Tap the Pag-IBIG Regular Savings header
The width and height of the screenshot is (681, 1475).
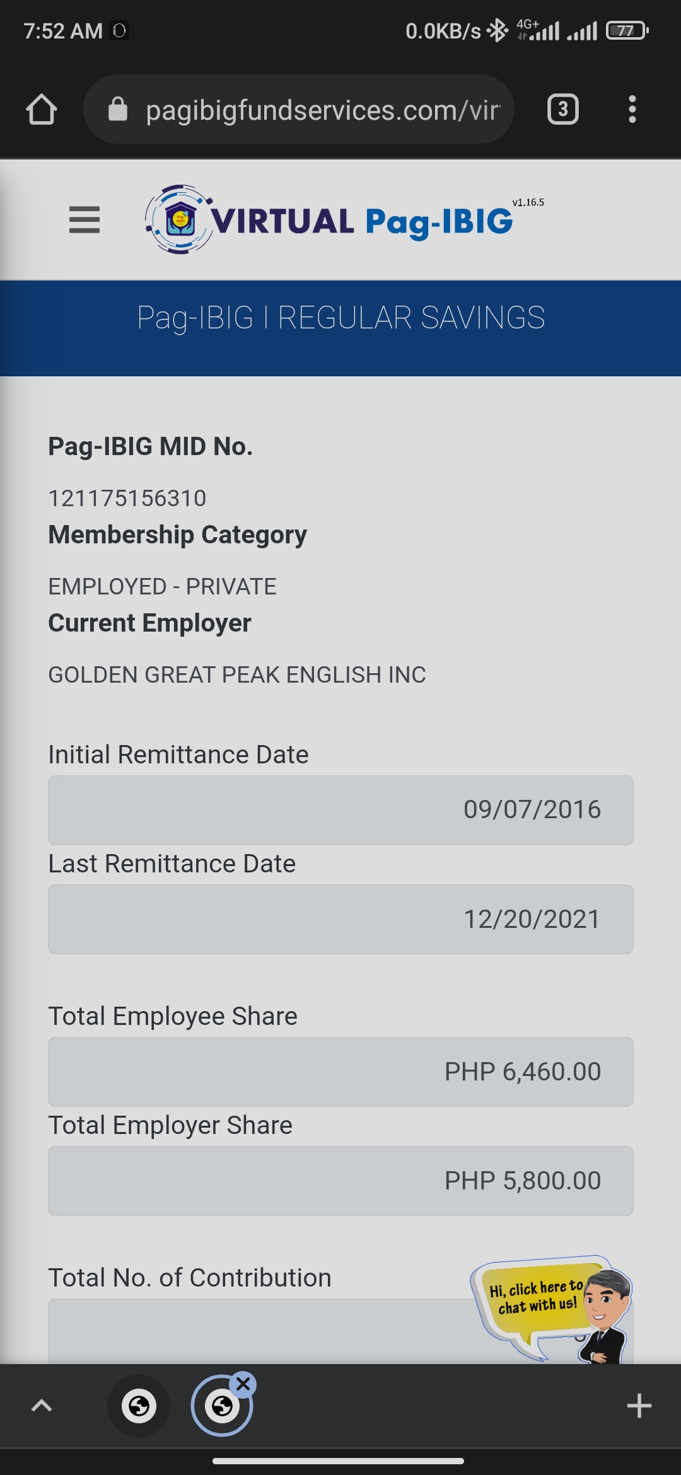(x=340, y=318)
